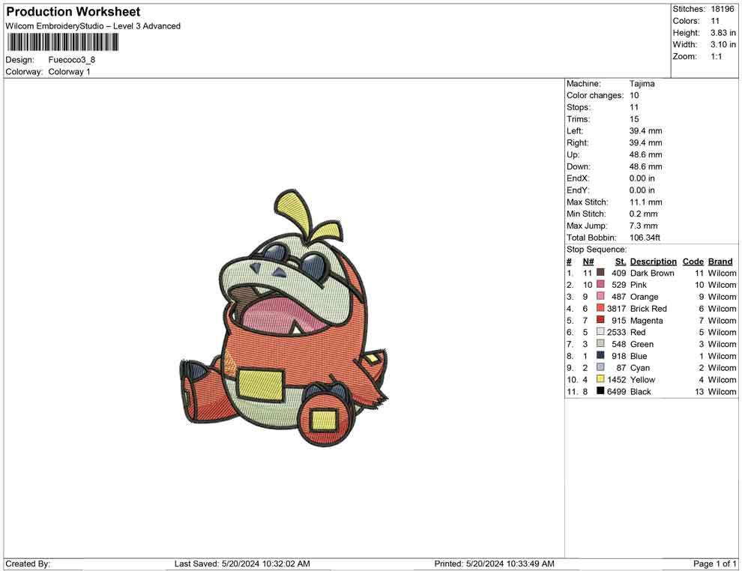Click the Pink color swatch
The image size is (742, 571).
(600, 284)
